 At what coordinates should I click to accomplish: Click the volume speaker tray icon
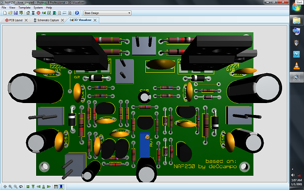point(293,175)
